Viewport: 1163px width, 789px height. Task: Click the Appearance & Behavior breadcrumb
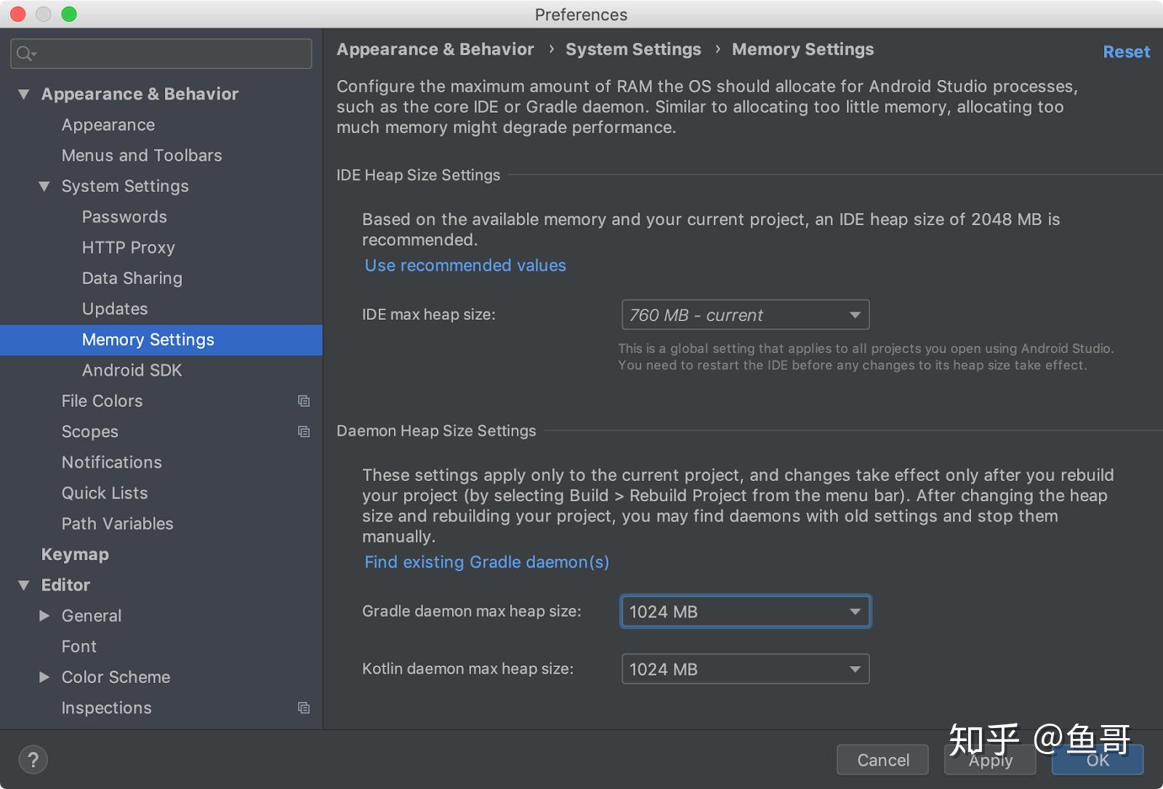coord(435,49)
